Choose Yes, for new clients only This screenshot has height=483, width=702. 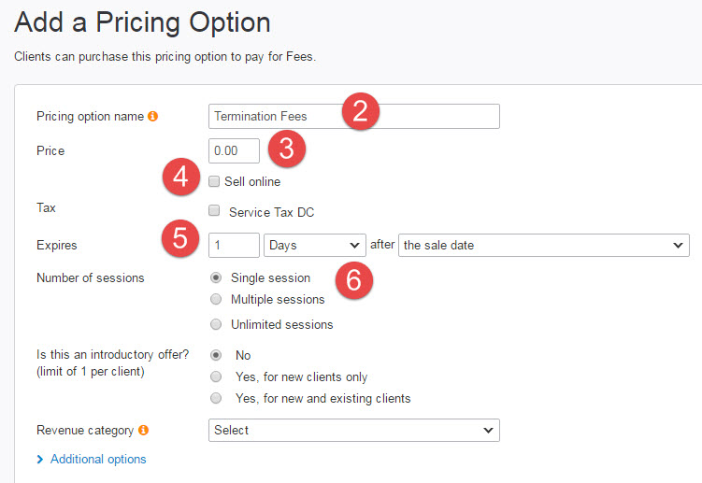coord(216,377)
